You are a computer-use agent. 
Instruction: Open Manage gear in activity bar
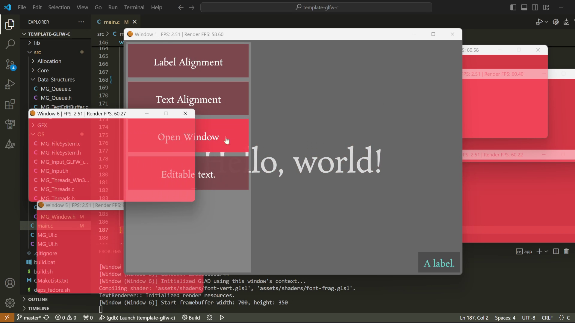pos(10,303)
